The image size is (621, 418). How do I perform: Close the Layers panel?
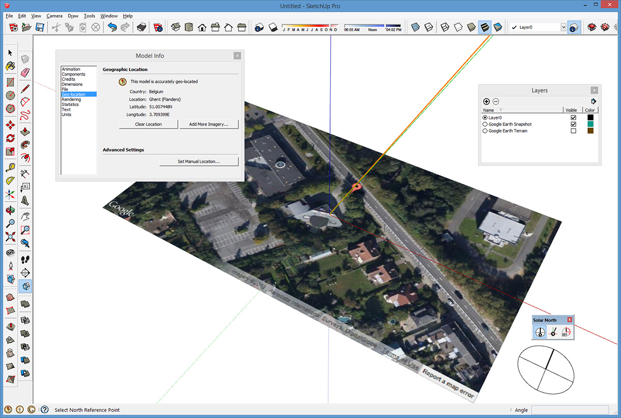click(594, 90)
